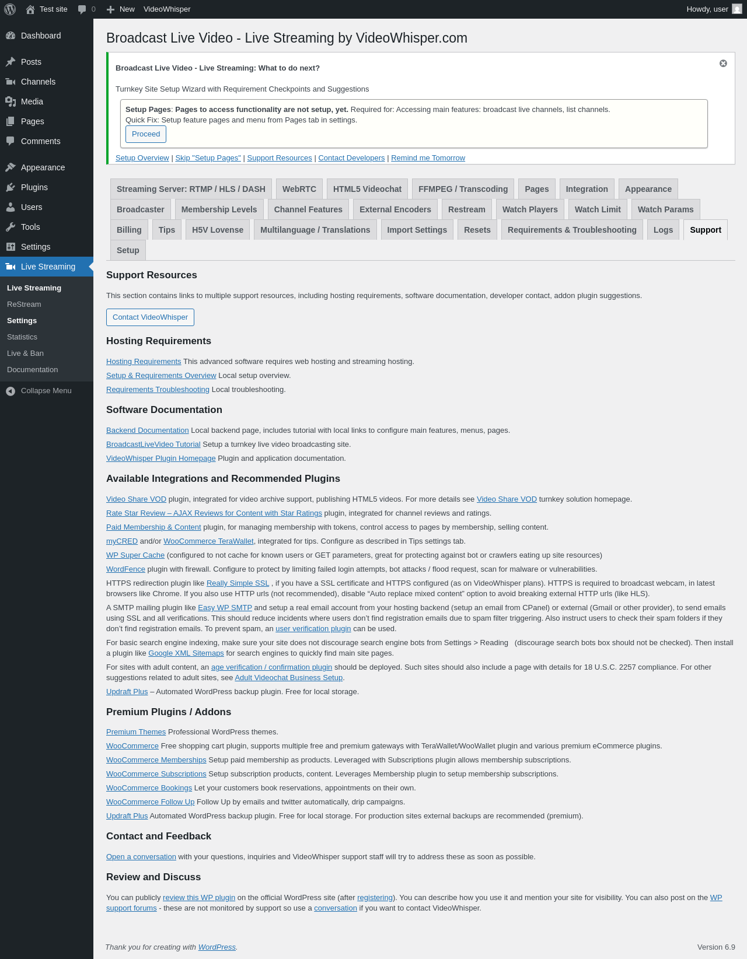Select the Resets tab
Viewport: 747px width, 959px height.
(x=477, y=230)
